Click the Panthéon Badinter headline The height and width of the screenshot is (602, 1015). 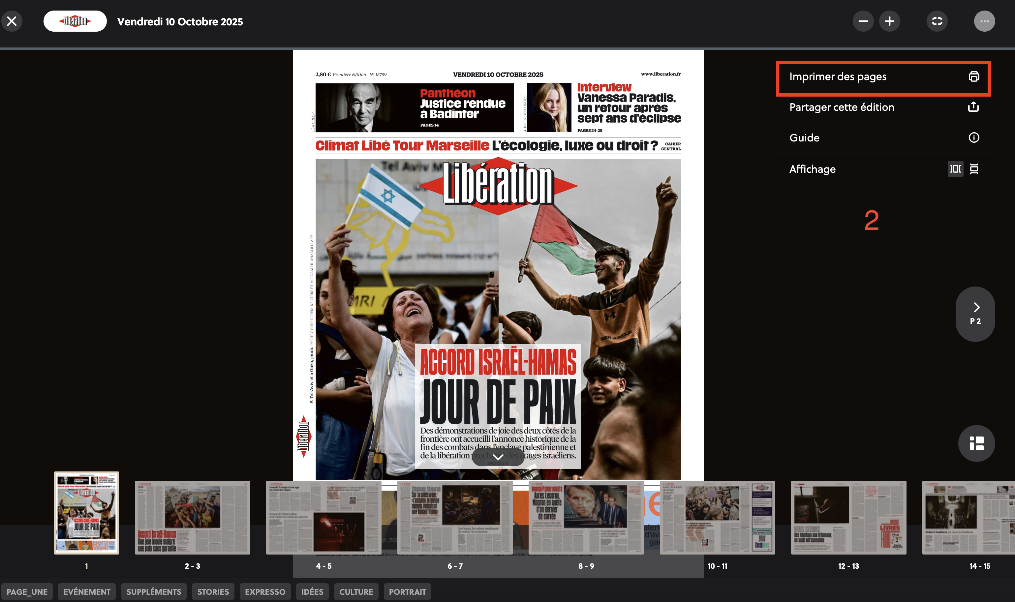[462, 104]
